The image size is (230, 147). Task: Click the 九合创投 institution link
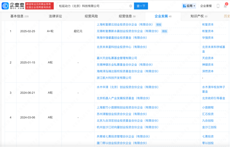(208, 121)
